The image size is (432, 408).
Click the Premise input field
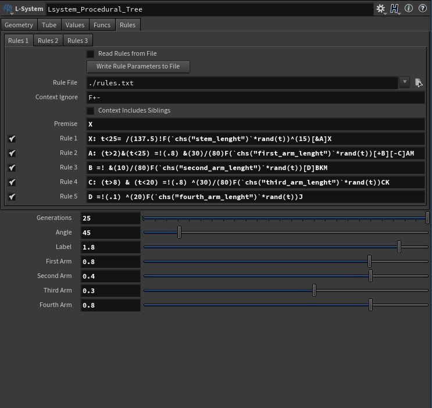click(256, 124)
